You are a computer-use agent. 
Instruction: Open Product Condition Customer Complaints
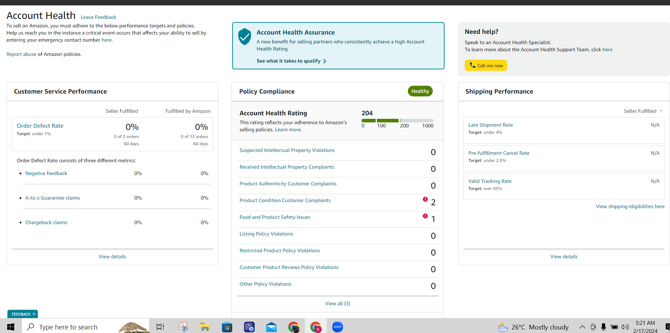(x=285, y=200)
